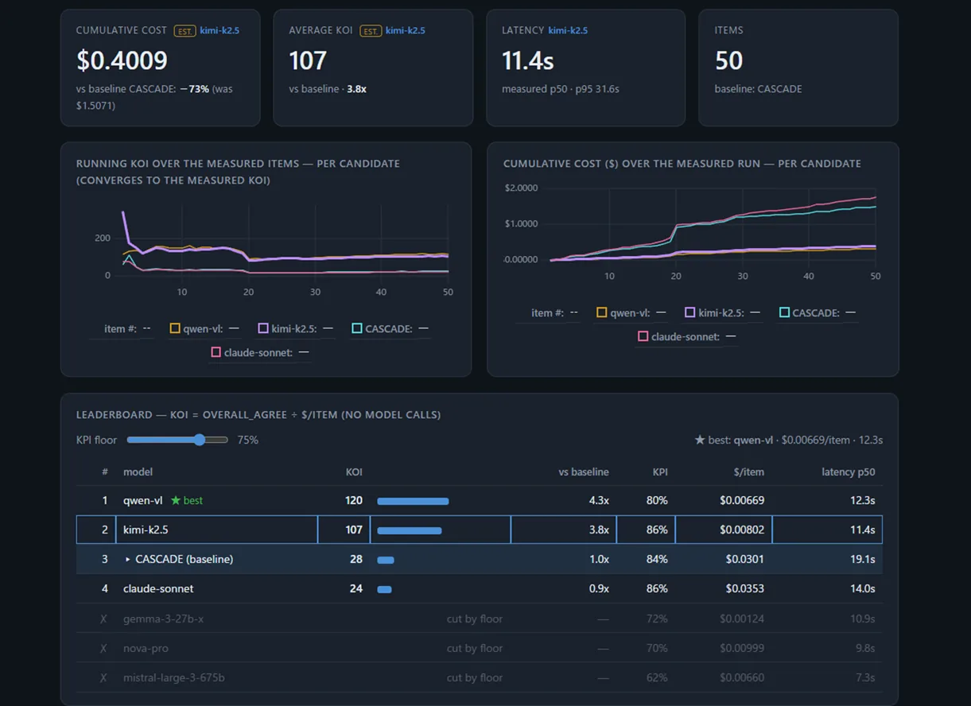Open kimi-k2.5 link in Cumulative Cost card

point(219,30)
